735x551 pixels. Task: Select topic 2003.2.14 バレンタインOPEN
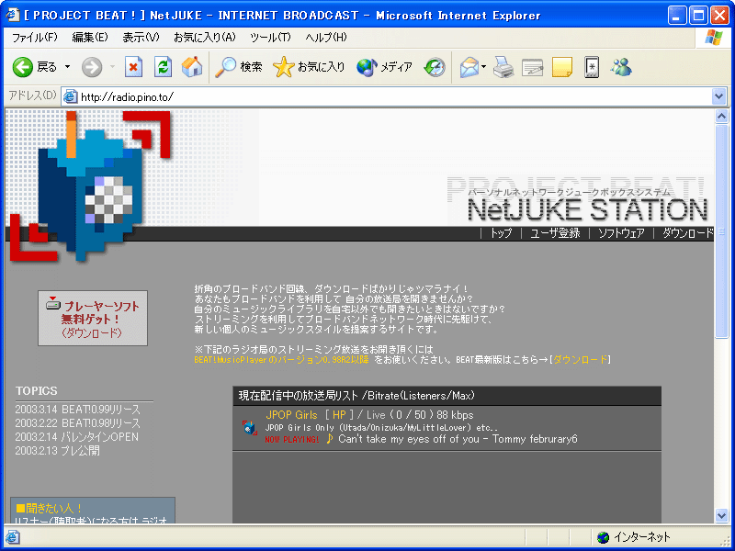[x=77, y=437]
